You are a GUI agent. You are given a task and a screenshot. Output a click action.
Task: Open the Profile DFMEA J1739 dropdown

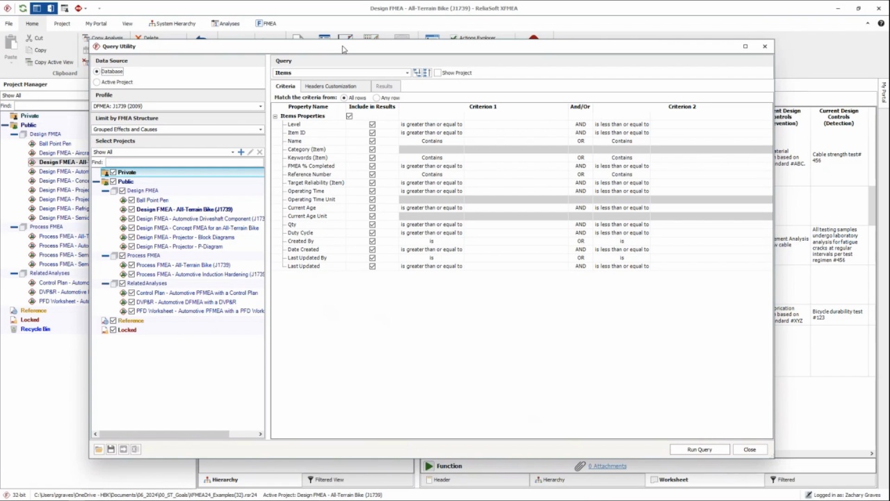pos(261,106)
